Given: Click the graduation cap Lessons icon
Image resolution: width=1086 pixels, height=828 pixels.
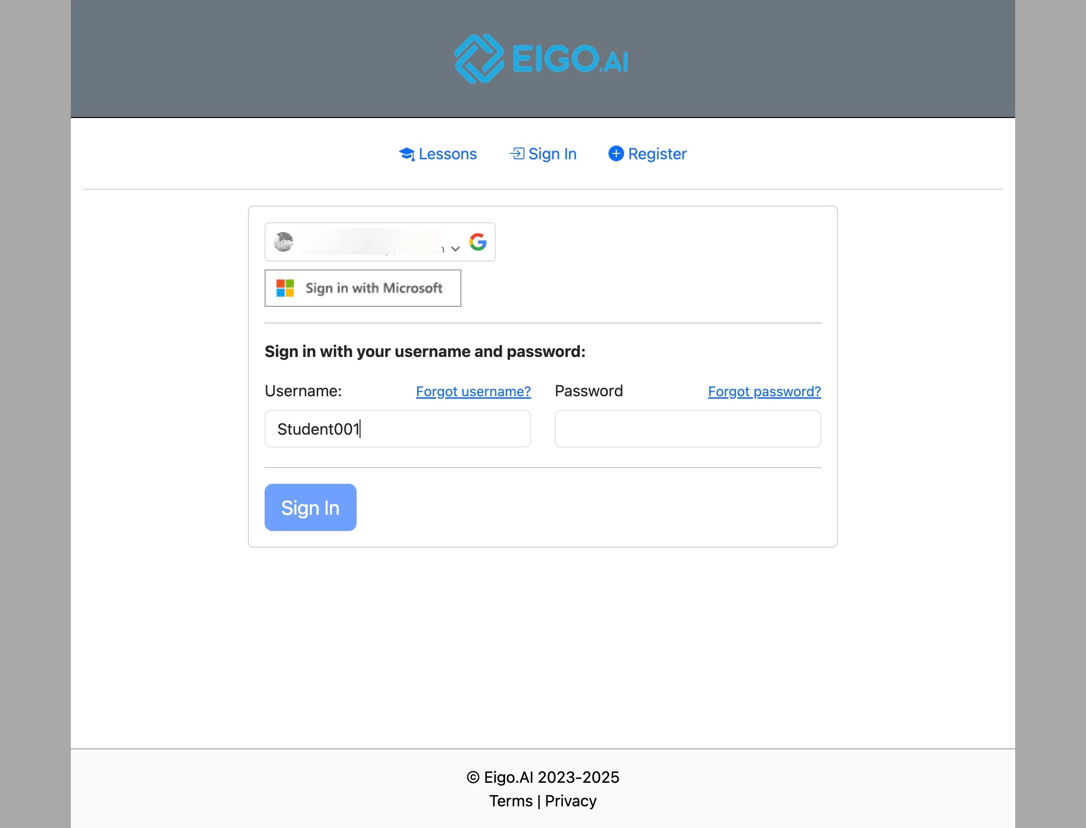Looking at the screenshot, I should click(x=407, y=154).
